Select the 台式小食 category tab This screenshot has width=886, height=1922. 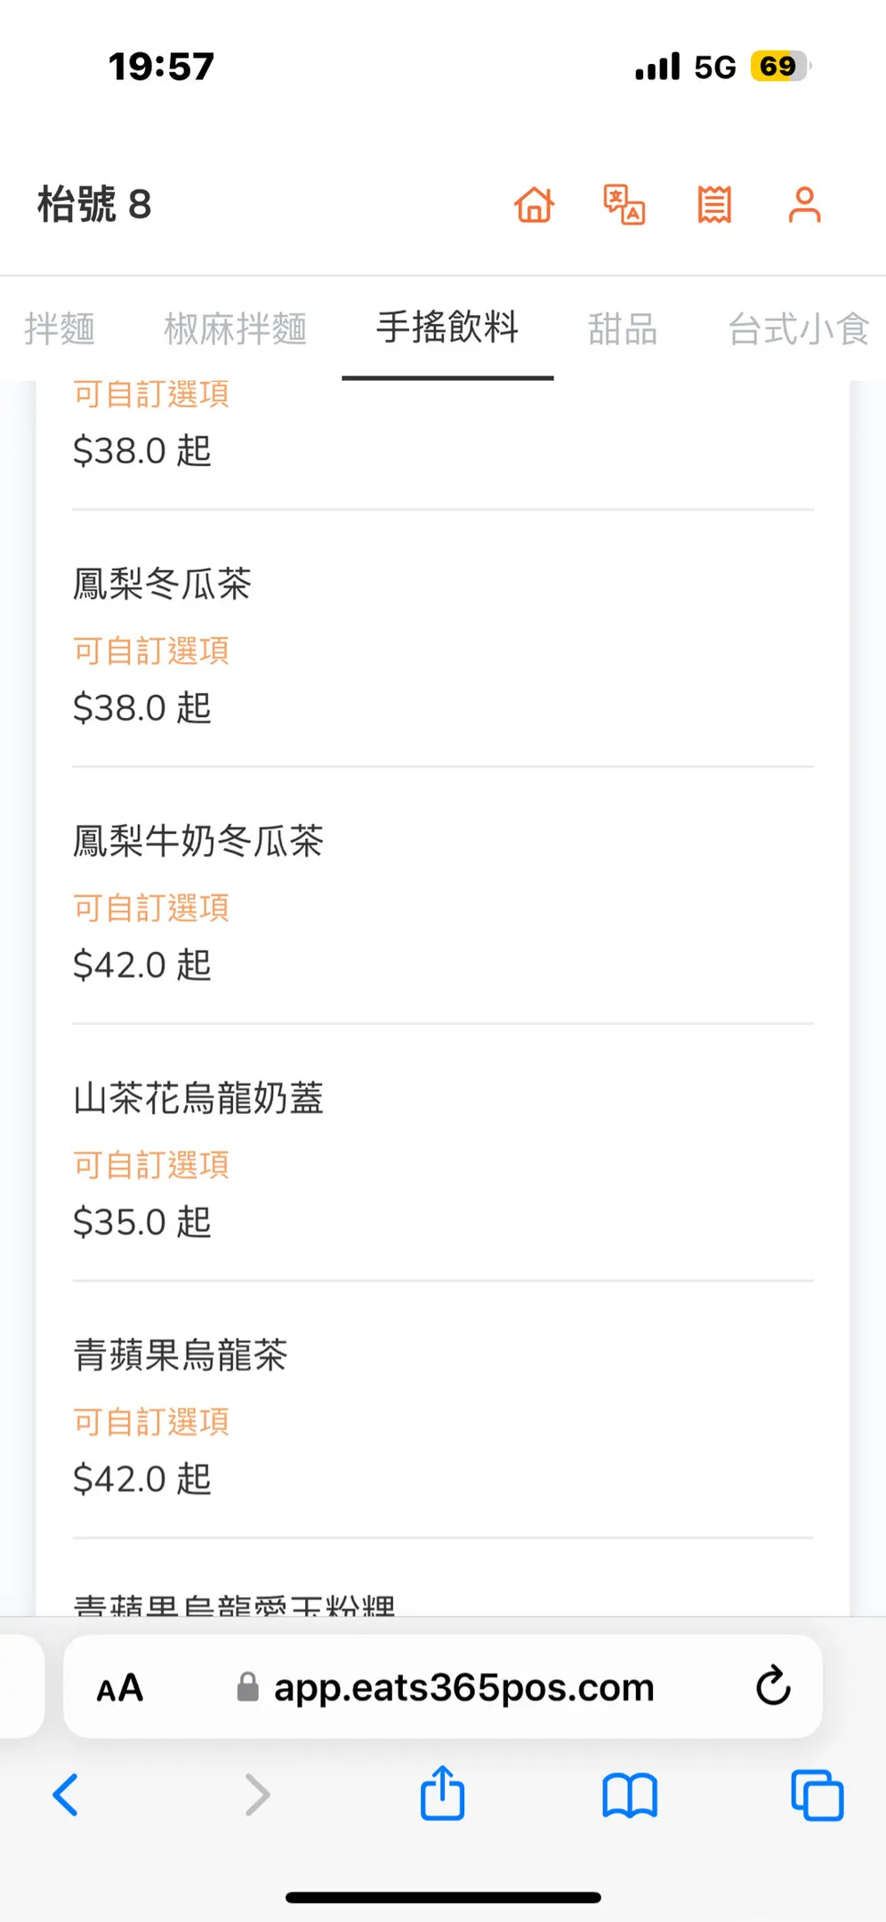798,329
